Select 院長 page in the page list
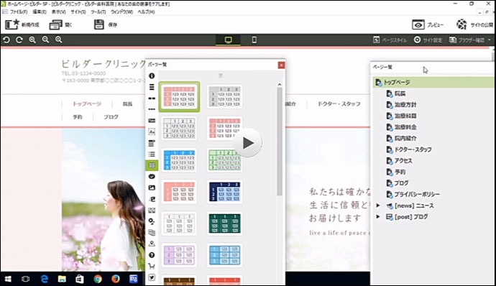 click(400, 93)
